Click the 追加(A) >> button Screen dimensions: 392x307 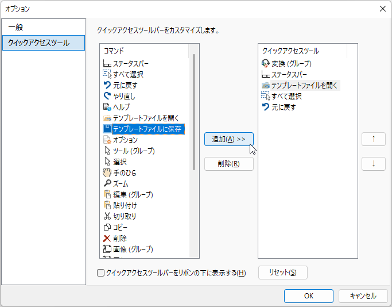tap(229, 139)
